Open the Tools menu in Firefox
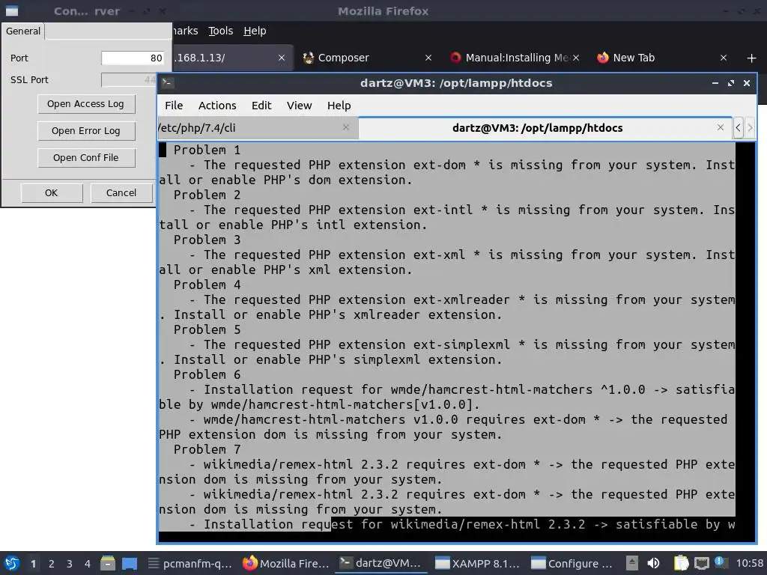 pos(221,31)
